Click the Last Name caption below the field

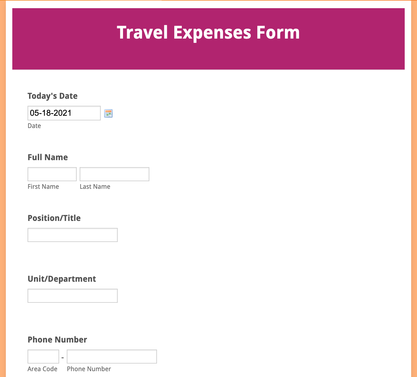pos(95,186)
